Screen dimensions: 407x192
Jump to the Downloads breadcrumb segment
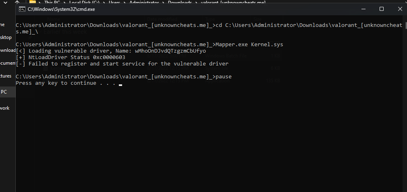click(180, 2)
